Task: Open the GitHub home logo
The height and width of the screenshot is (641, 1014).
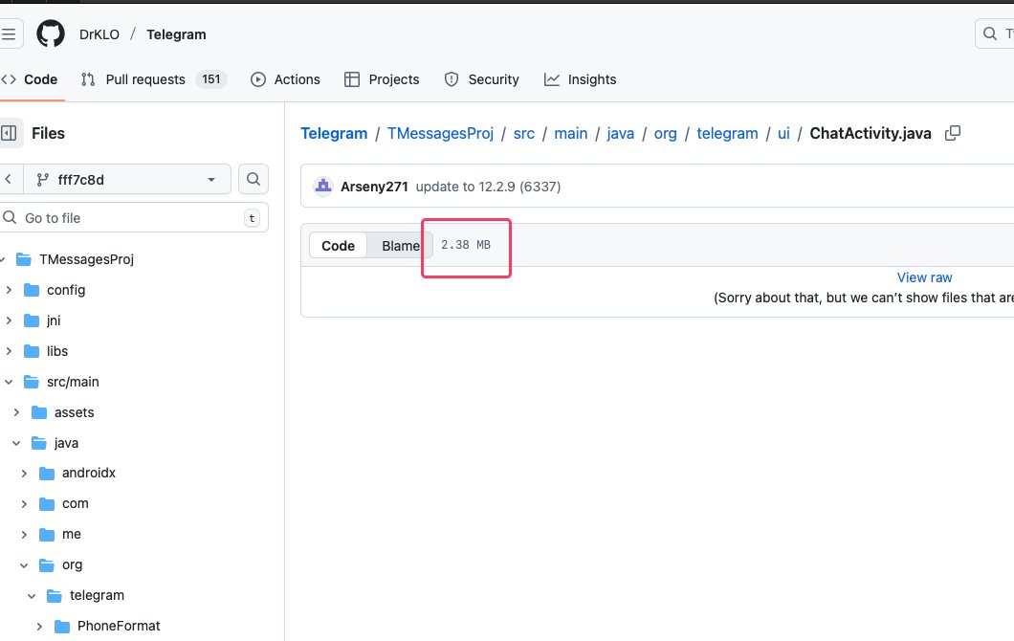Action: point(51,33)
